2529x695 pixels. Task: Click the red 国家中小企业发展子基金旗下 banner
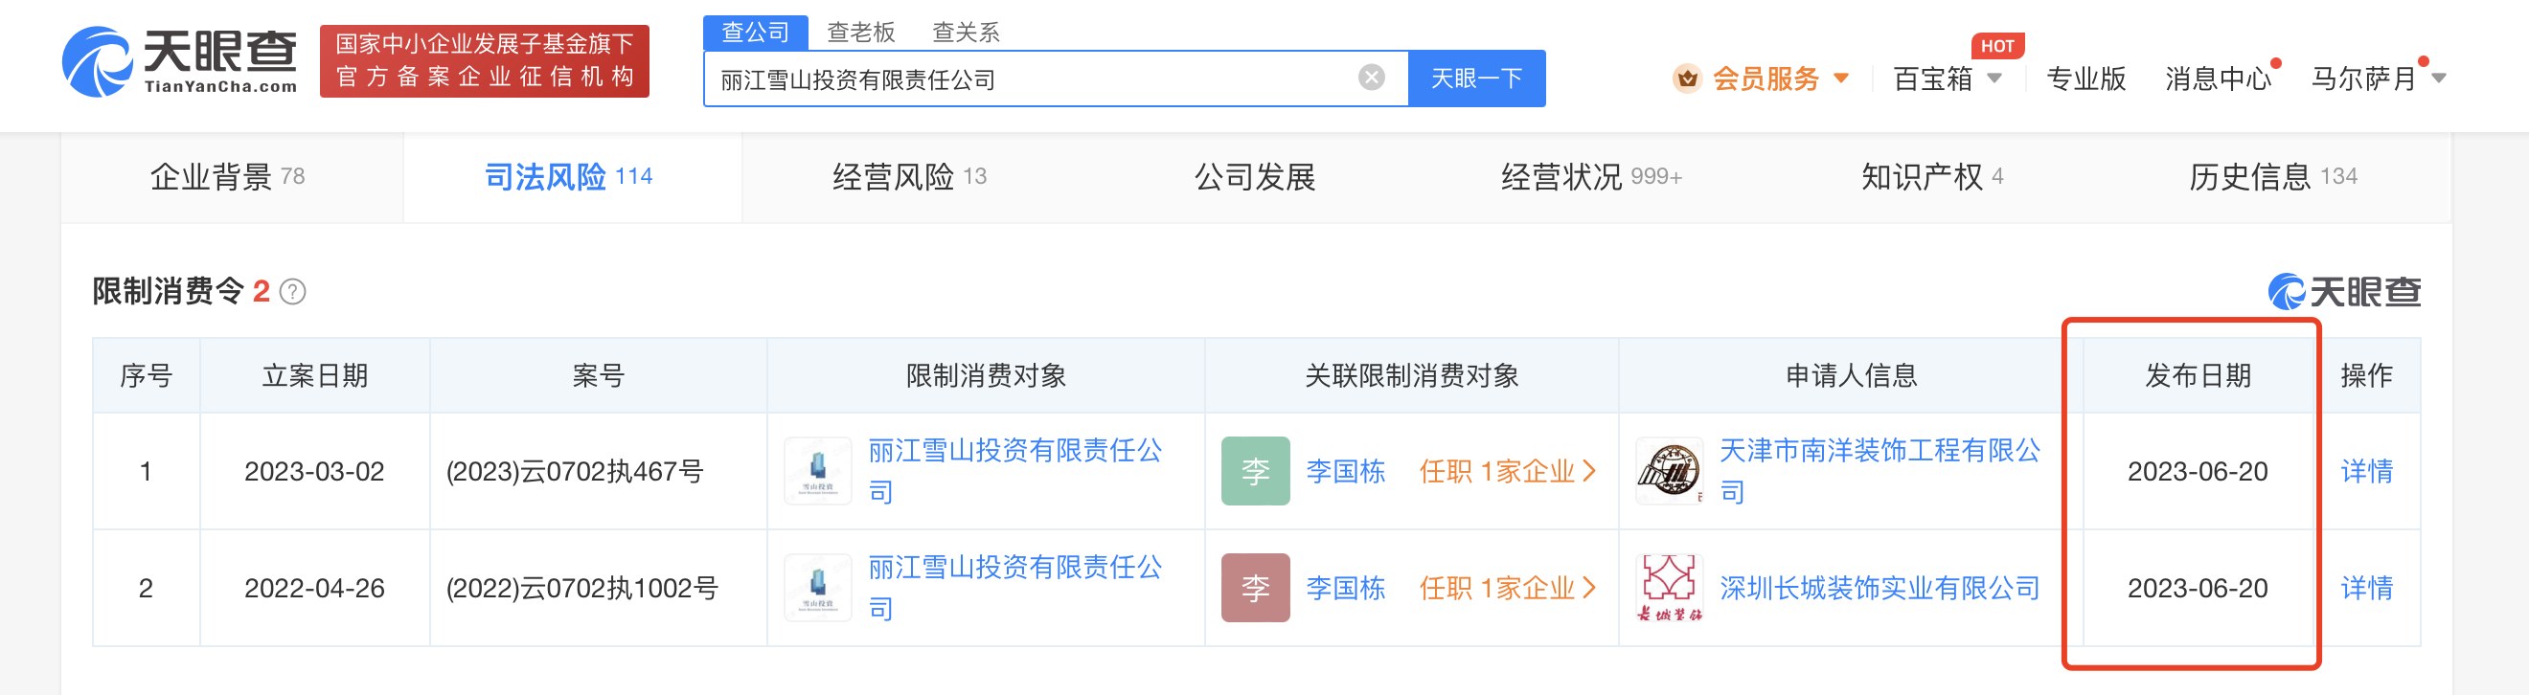click(x=484, y=61)
